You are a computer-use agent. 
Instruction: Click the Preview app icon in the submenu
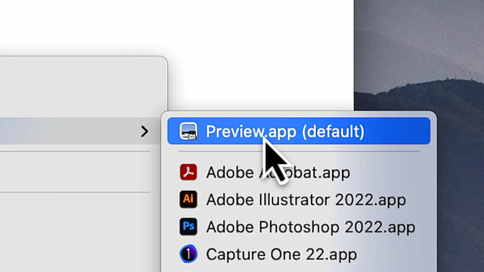point(188,131)
